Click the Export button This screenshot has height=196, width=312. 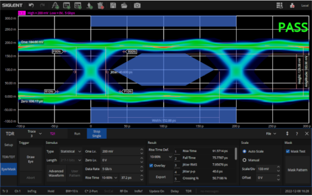pos(161,177)
